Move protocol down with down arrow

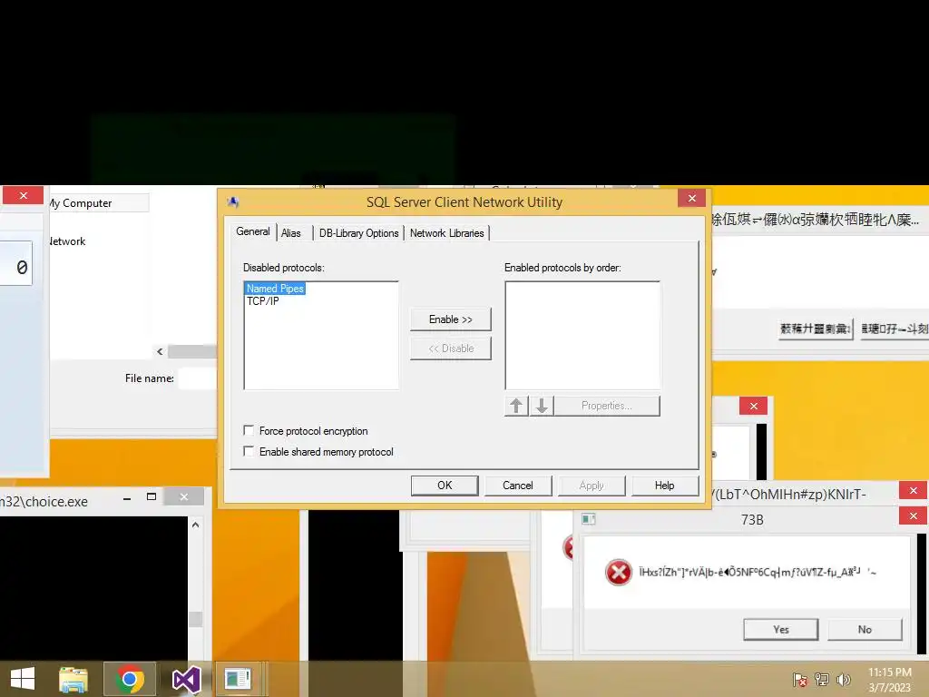pos(542,406)
